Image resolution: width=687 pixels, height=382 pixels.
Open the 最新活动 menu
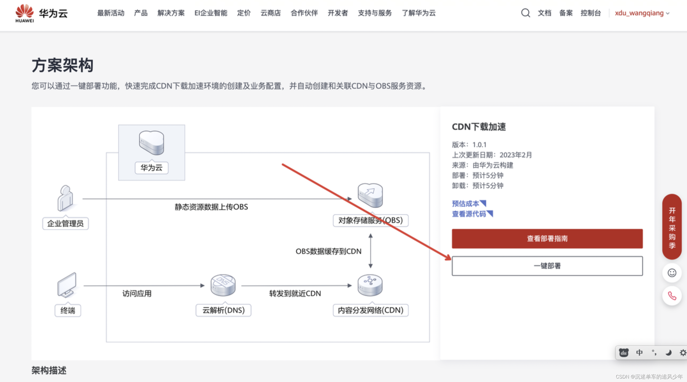111,13
